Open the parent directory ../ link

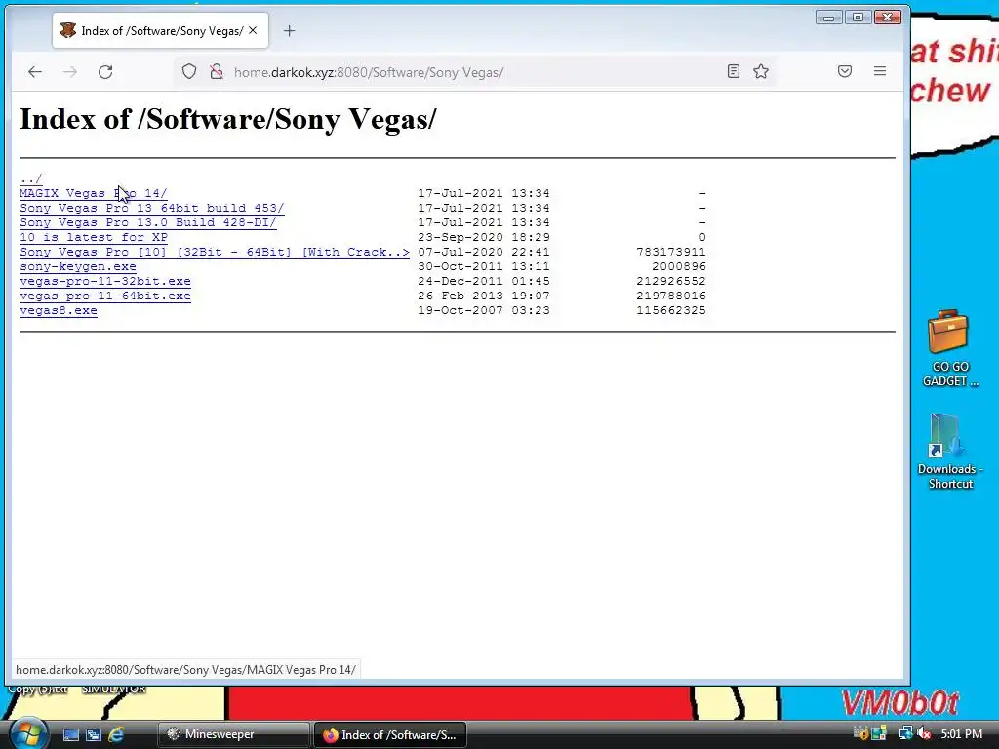30,178
